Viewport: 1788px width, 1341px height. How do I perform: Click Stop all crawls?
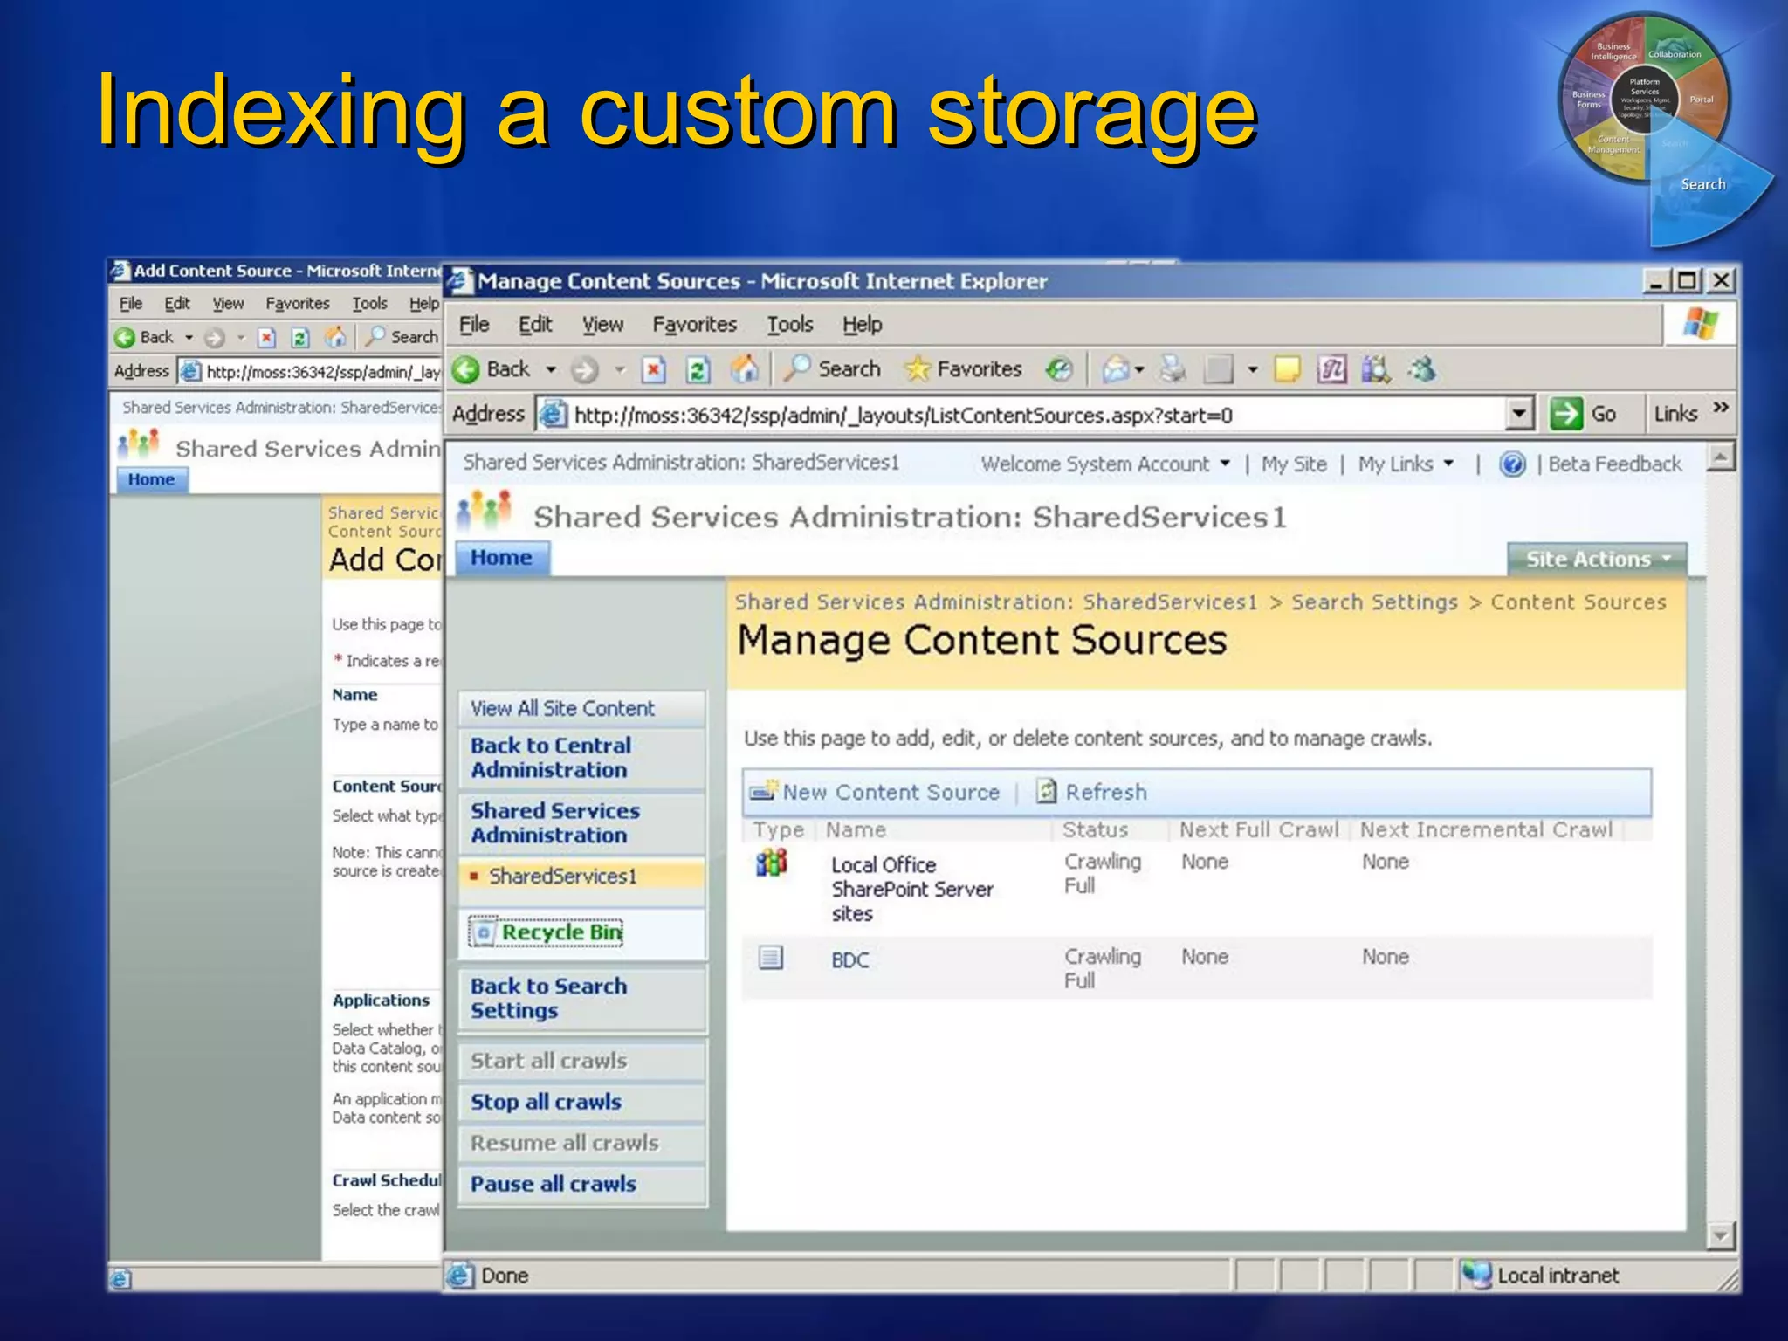click(x=546, y=1102)
